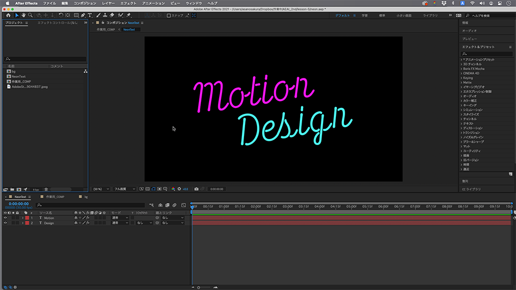Toggle the Snap checkbox in toolbar
Image resolution: width=516 pixels, height=290 pixels.
[169, 16]
